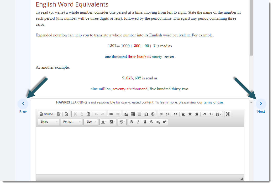Click the Cut scissors icon
The width and height of the screenshot is (273, 185).
coord(75,114)
